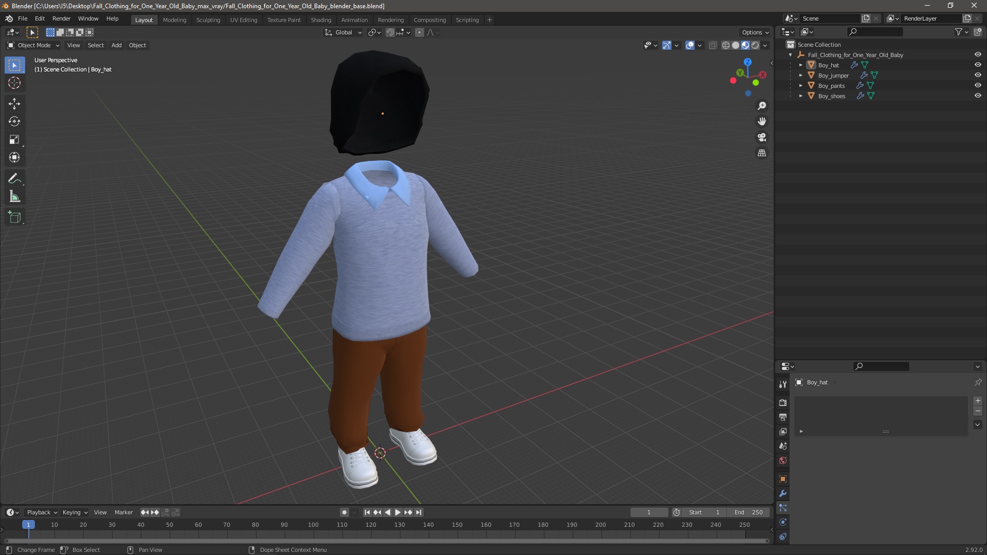Hide Boy_shoes in the outliner
Screen dimensions: 987x555
pyautogui.click(x=978, y=96)
